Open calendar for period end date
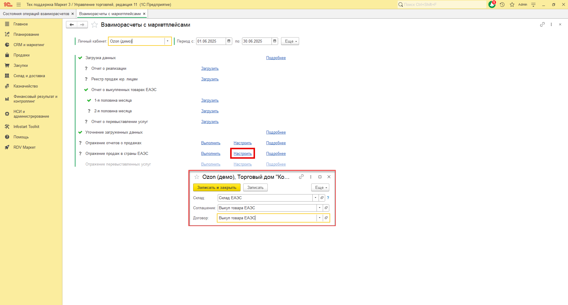Image resolution: width=568 pixels, height=305 pixels. click(x=275, y=41)
